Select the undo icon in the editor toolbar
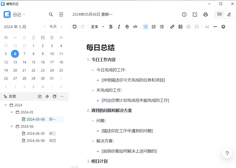Viewport: 236px width, 168px height. tap(74, 27)
